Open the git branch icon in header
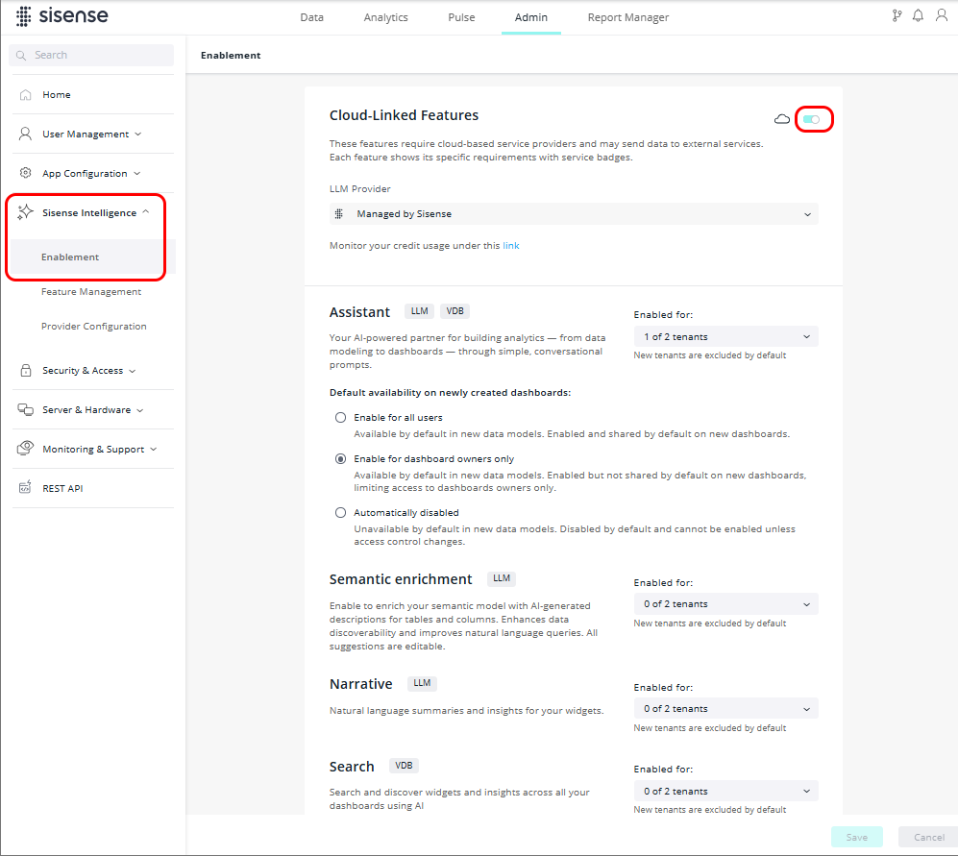958x856 pixels. point(897,16)
